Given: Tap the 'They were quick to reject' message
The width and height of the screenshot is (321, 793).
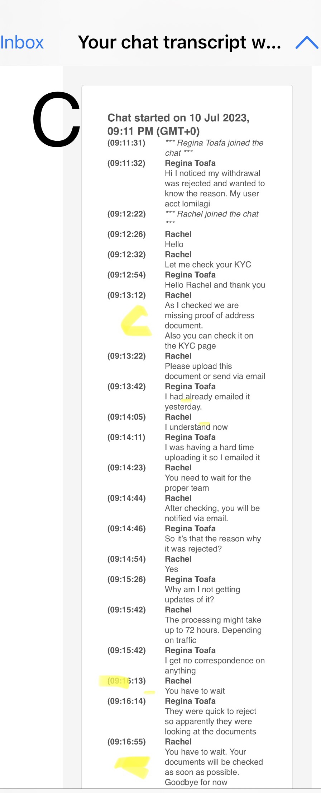Looking at the screenshot, I should pyautogui.click(x=210, y=721).
